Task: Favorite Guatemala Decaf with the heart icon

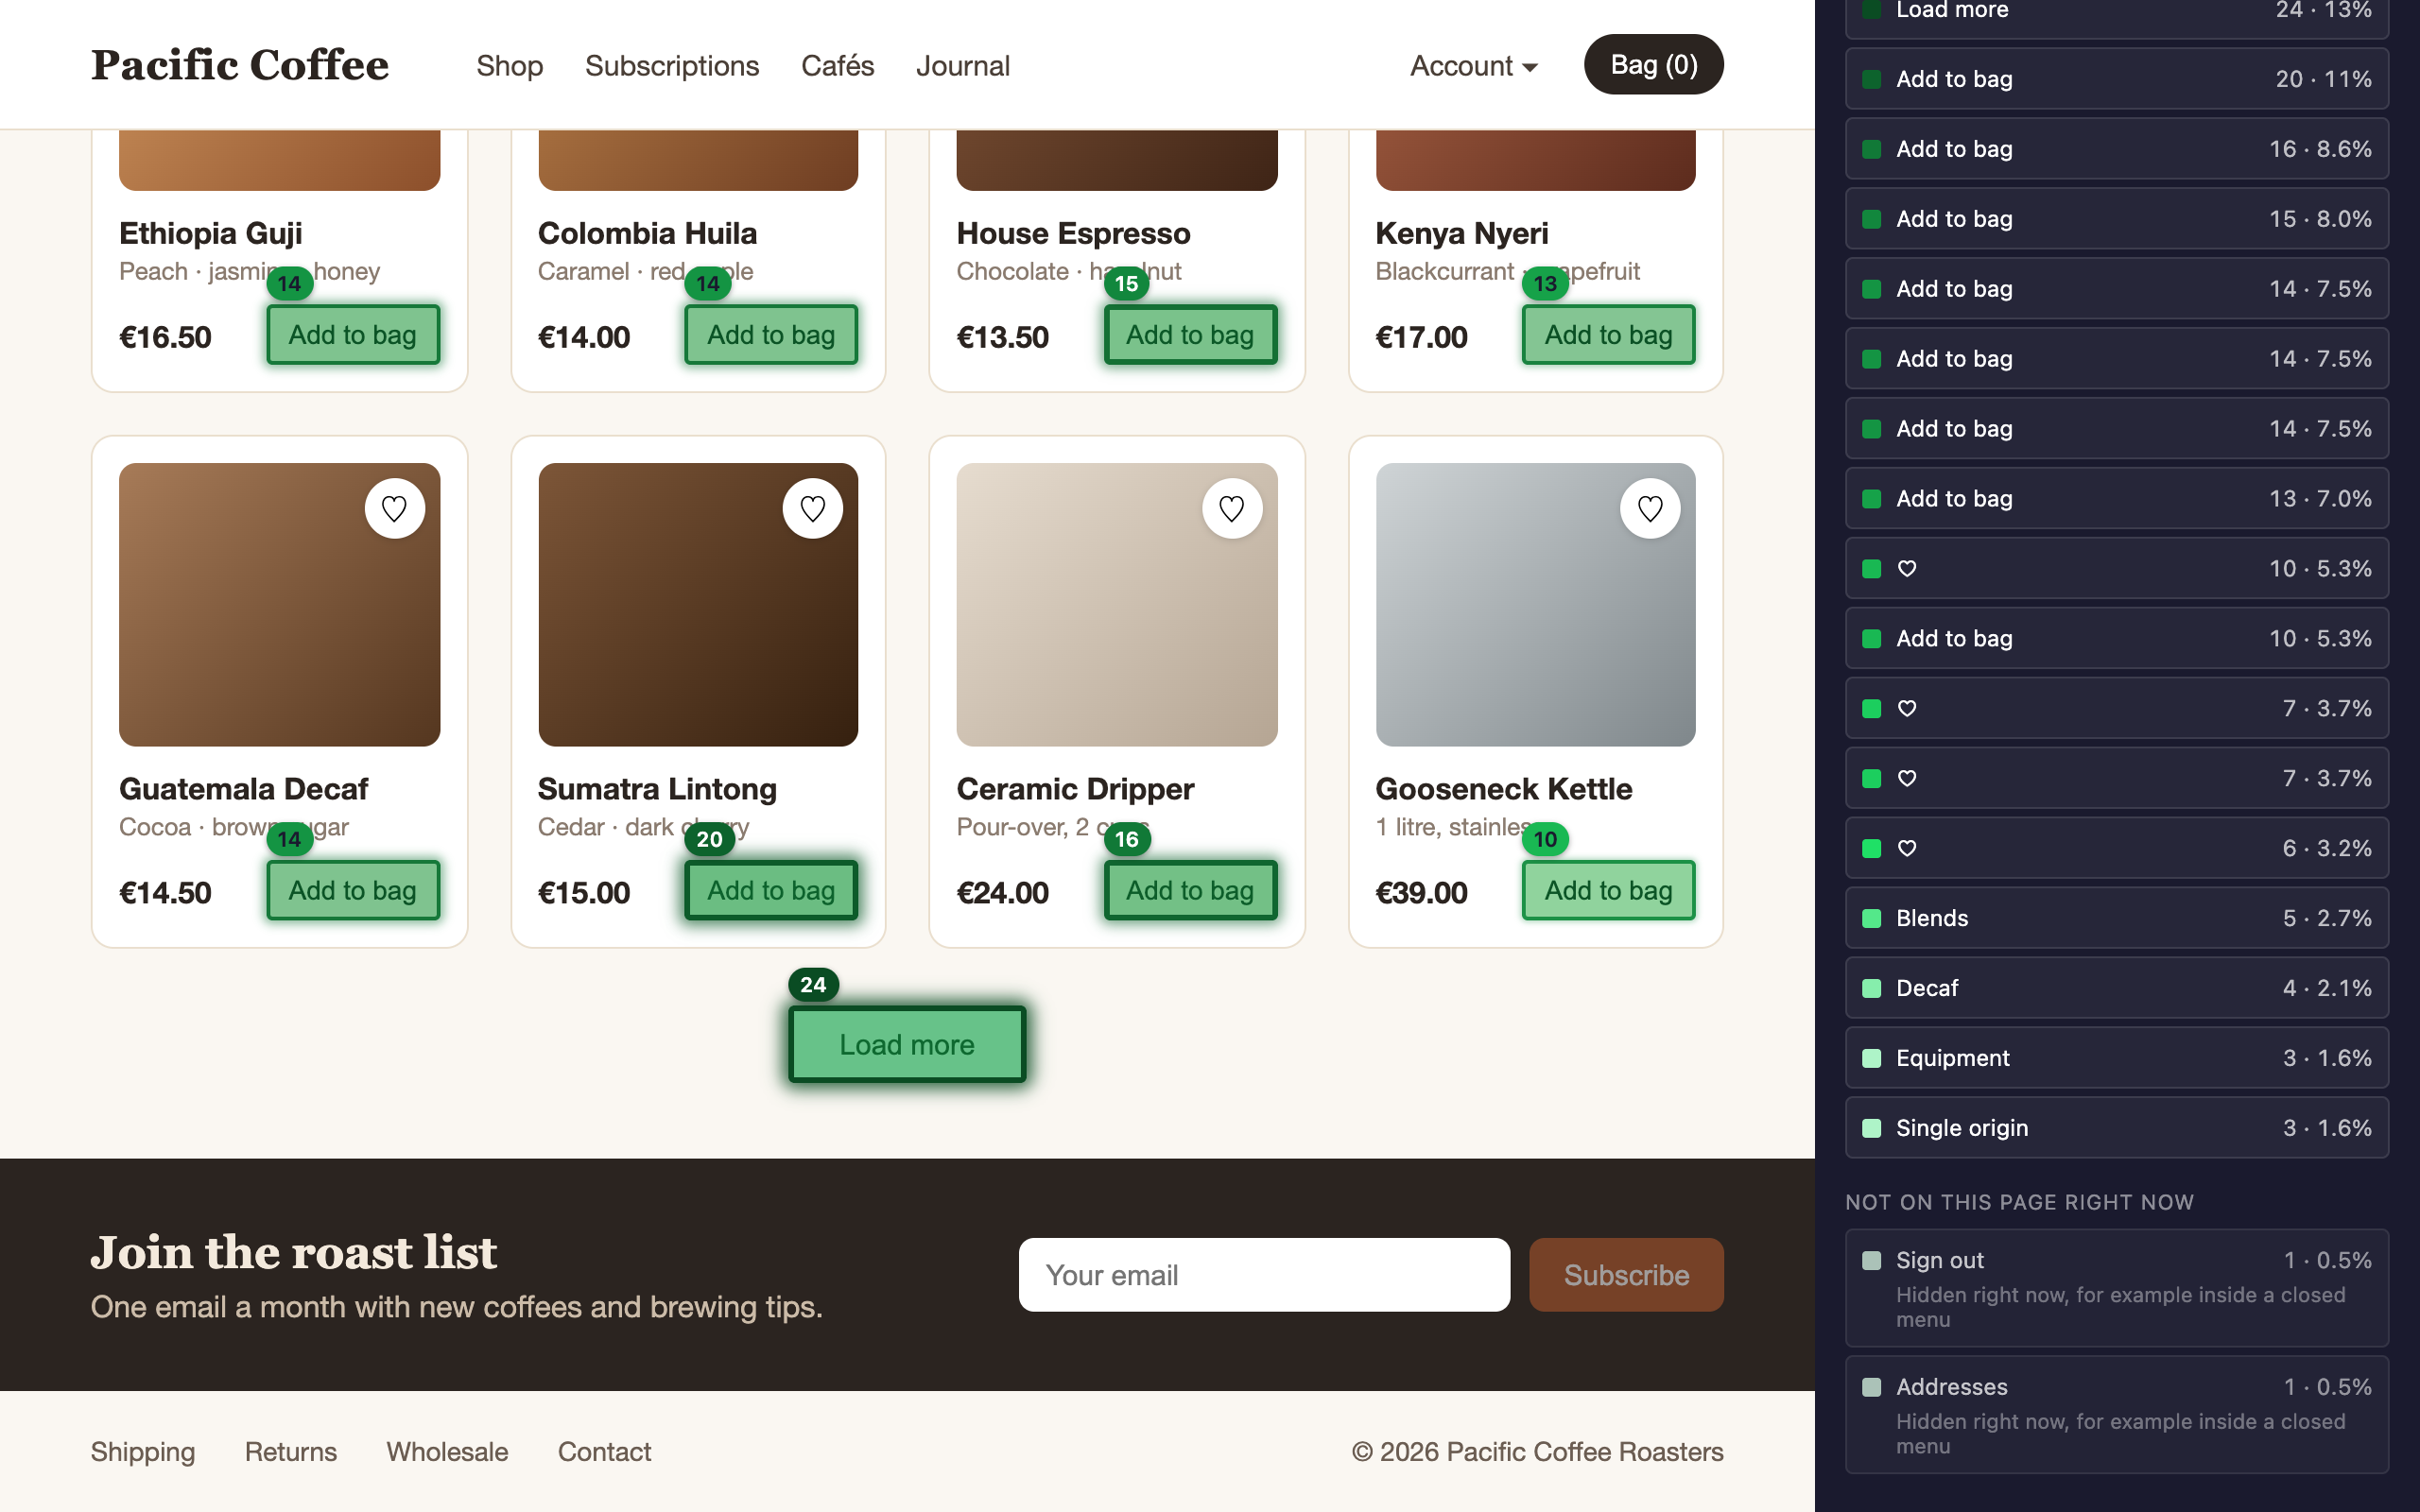Action: (x=394, y=509)
